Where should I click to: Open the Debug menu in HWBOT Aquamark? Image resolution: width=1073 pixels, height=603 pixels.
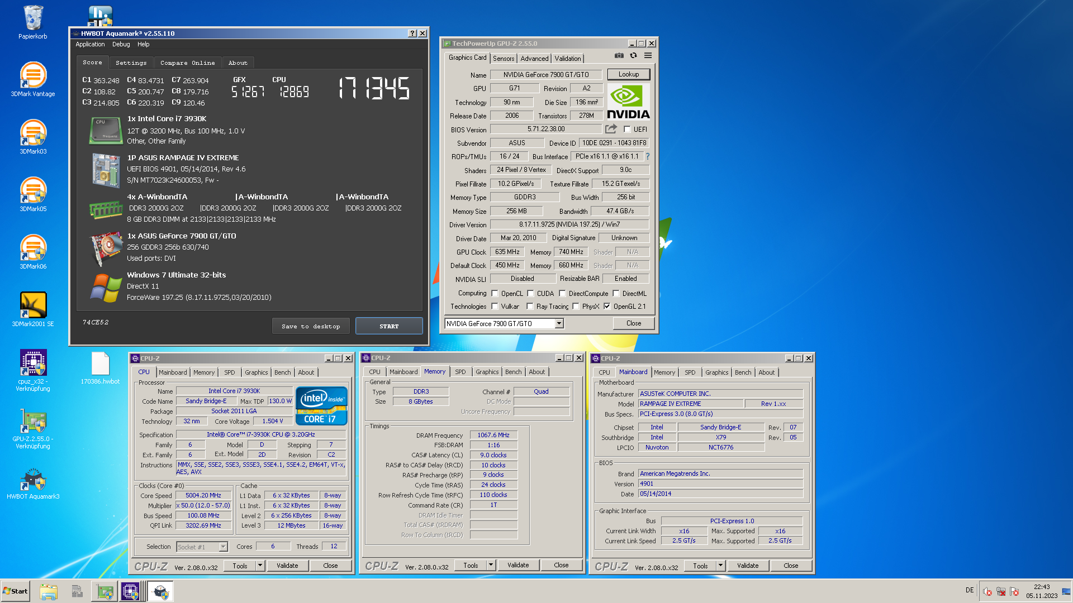tap(121, 45)
